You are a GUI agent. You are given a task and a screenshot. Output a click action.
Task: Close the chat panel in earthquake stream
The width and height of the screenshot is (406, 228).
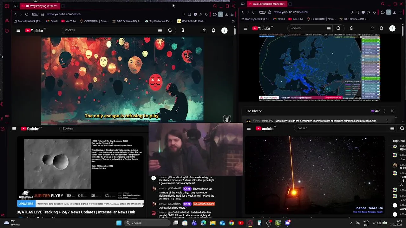tap(392, 111)
